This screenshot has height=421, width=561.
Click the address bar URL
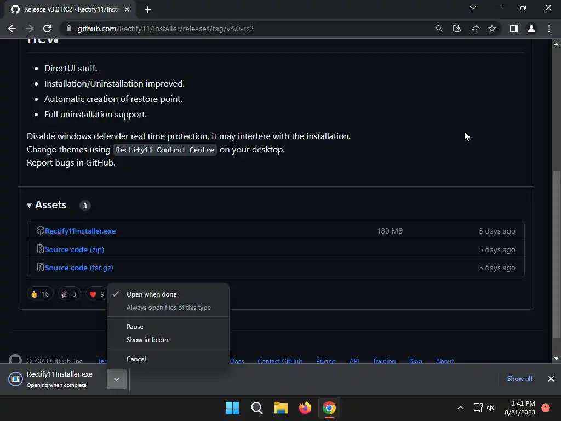pyautogui.click(x=165, y=29)
